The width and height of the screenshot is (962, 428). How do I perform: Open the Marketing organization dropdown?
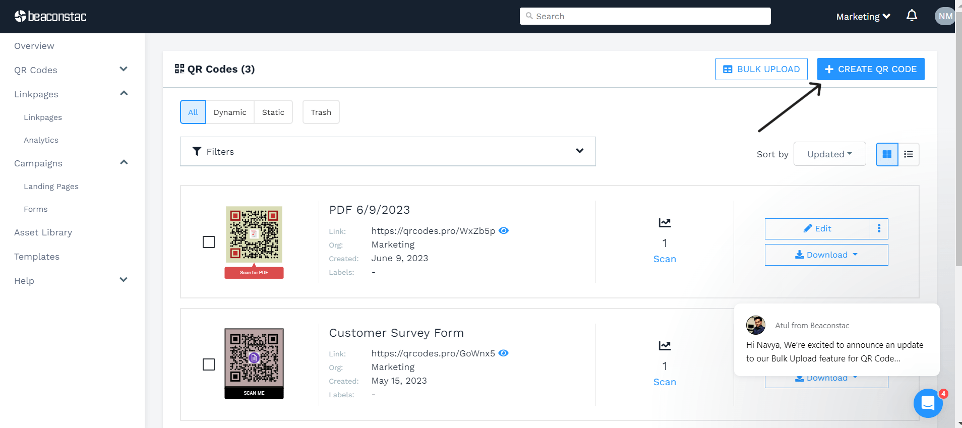pos(863,17)
